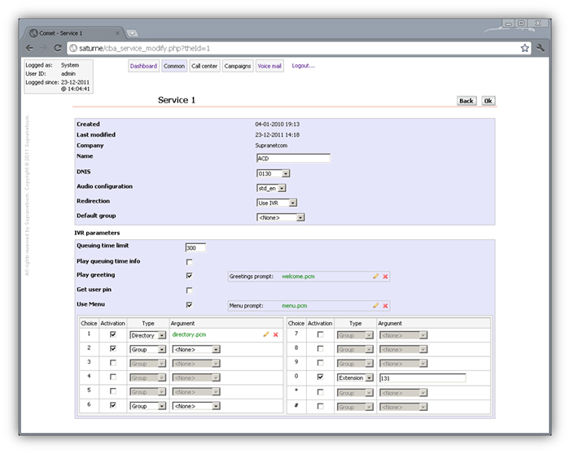The image size is (570, 454).
Task: Toggle Play queuing time info checkbox
Action: click(190, 262)
